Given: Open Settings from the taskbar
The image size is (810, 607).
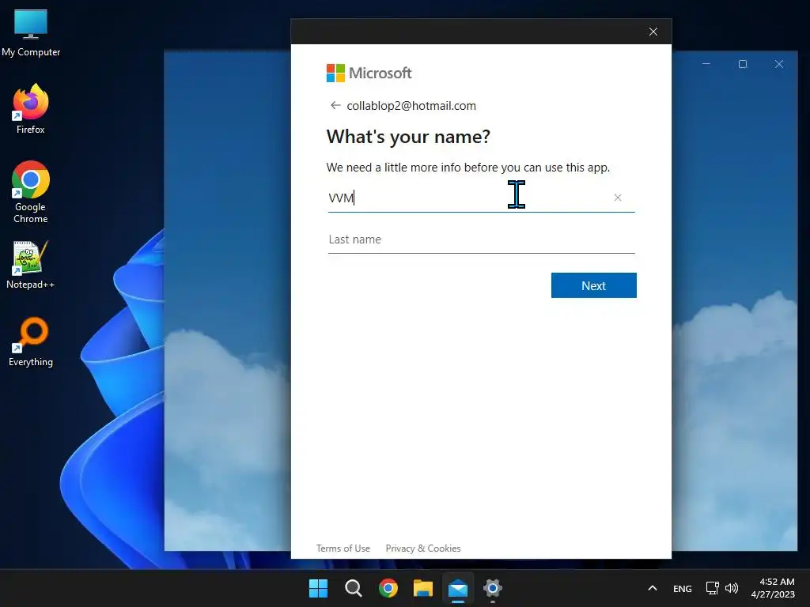Looking at the screenshot, I should click(493, 588).
